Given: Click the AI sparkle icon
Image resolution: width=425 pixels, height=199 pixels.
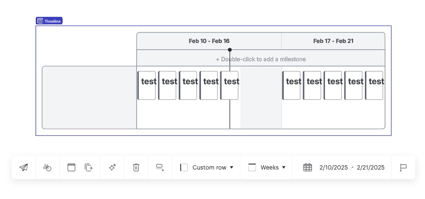Looking at the screenshot, I should (x=112, y=167).
